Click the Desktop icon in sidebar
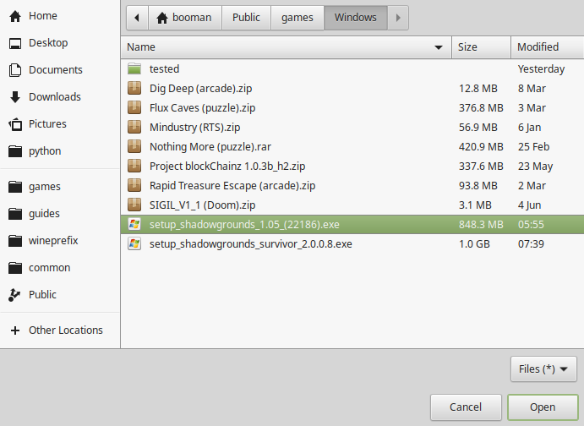The width and height of the screenshot is (584, 426). pyautogui.click(x=15, y=44)
